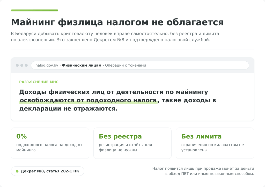Click 'nalog.gov.by' domain in the address bar
This screenshot has width=265, height=187.
click(47, 65)
